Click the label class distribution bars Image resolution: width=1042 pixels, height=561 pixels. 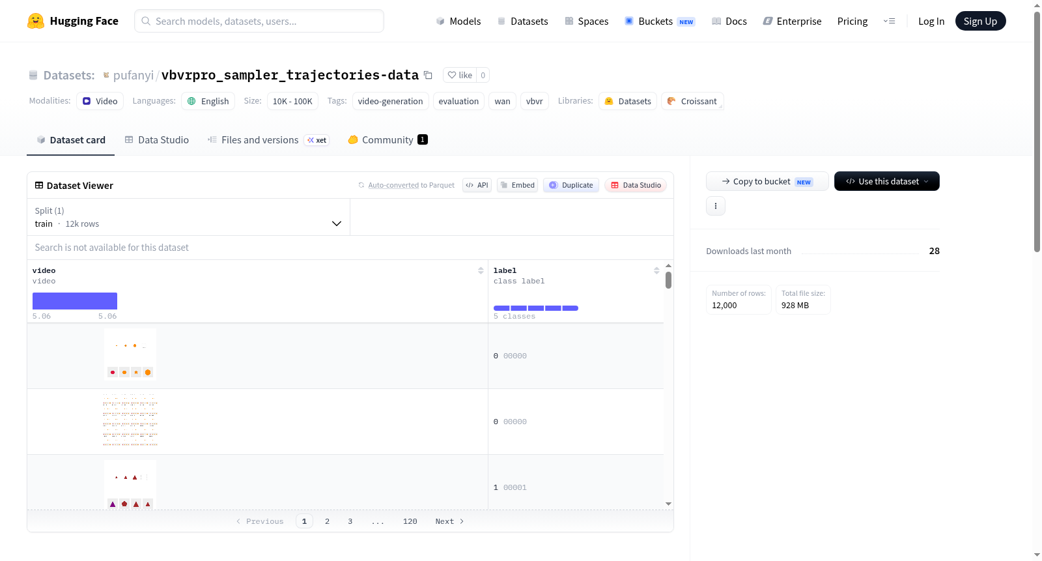536,308
